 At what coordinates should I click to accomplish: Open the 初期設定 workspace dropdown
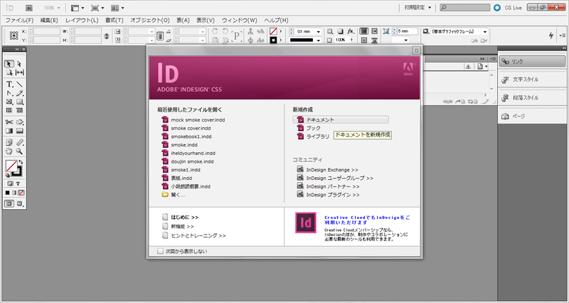click(418, 8)
